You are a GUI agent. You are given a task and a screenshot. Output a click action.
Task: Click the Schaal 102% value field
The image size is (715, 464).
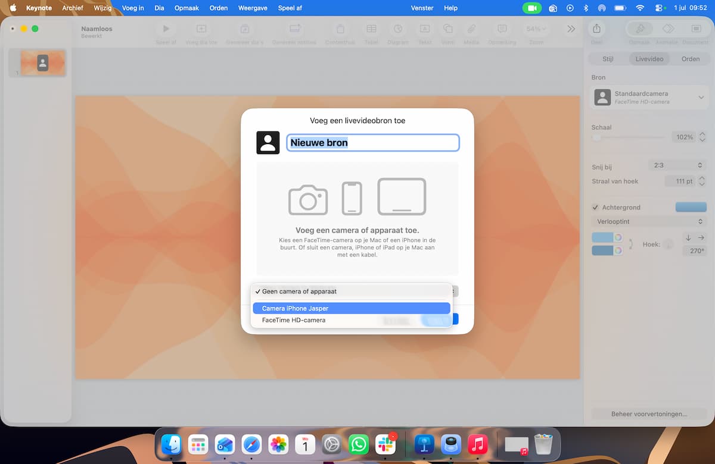click(683, 137)
